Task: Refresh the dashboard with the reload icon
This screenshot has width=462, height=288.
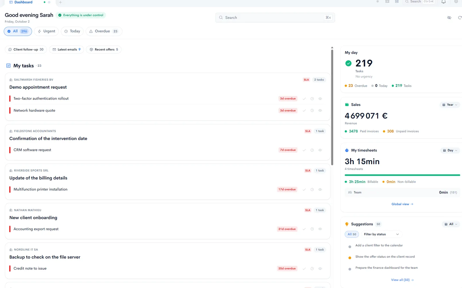Action: pyautogui.click(x=460, y=18)
